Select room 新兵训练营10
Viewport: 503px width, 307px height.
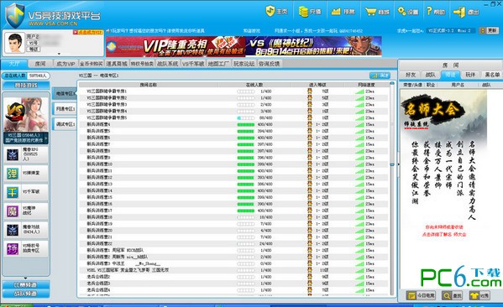[x=233, y=164]
